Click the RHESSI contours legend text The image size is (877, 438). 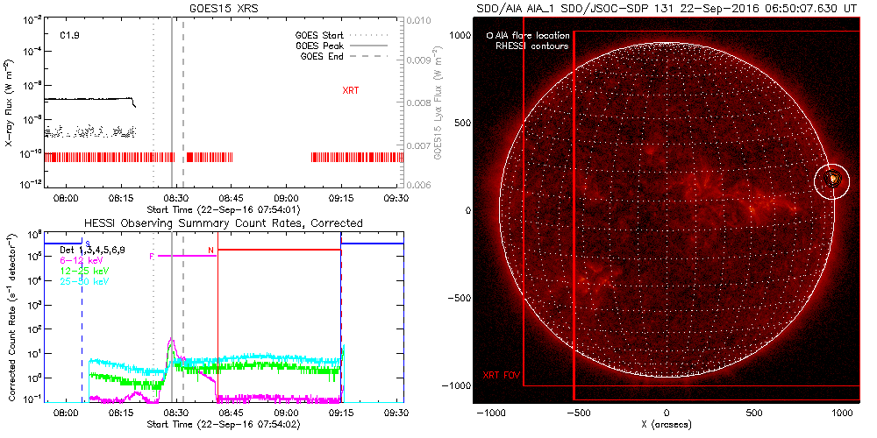(x=531, y=46)
